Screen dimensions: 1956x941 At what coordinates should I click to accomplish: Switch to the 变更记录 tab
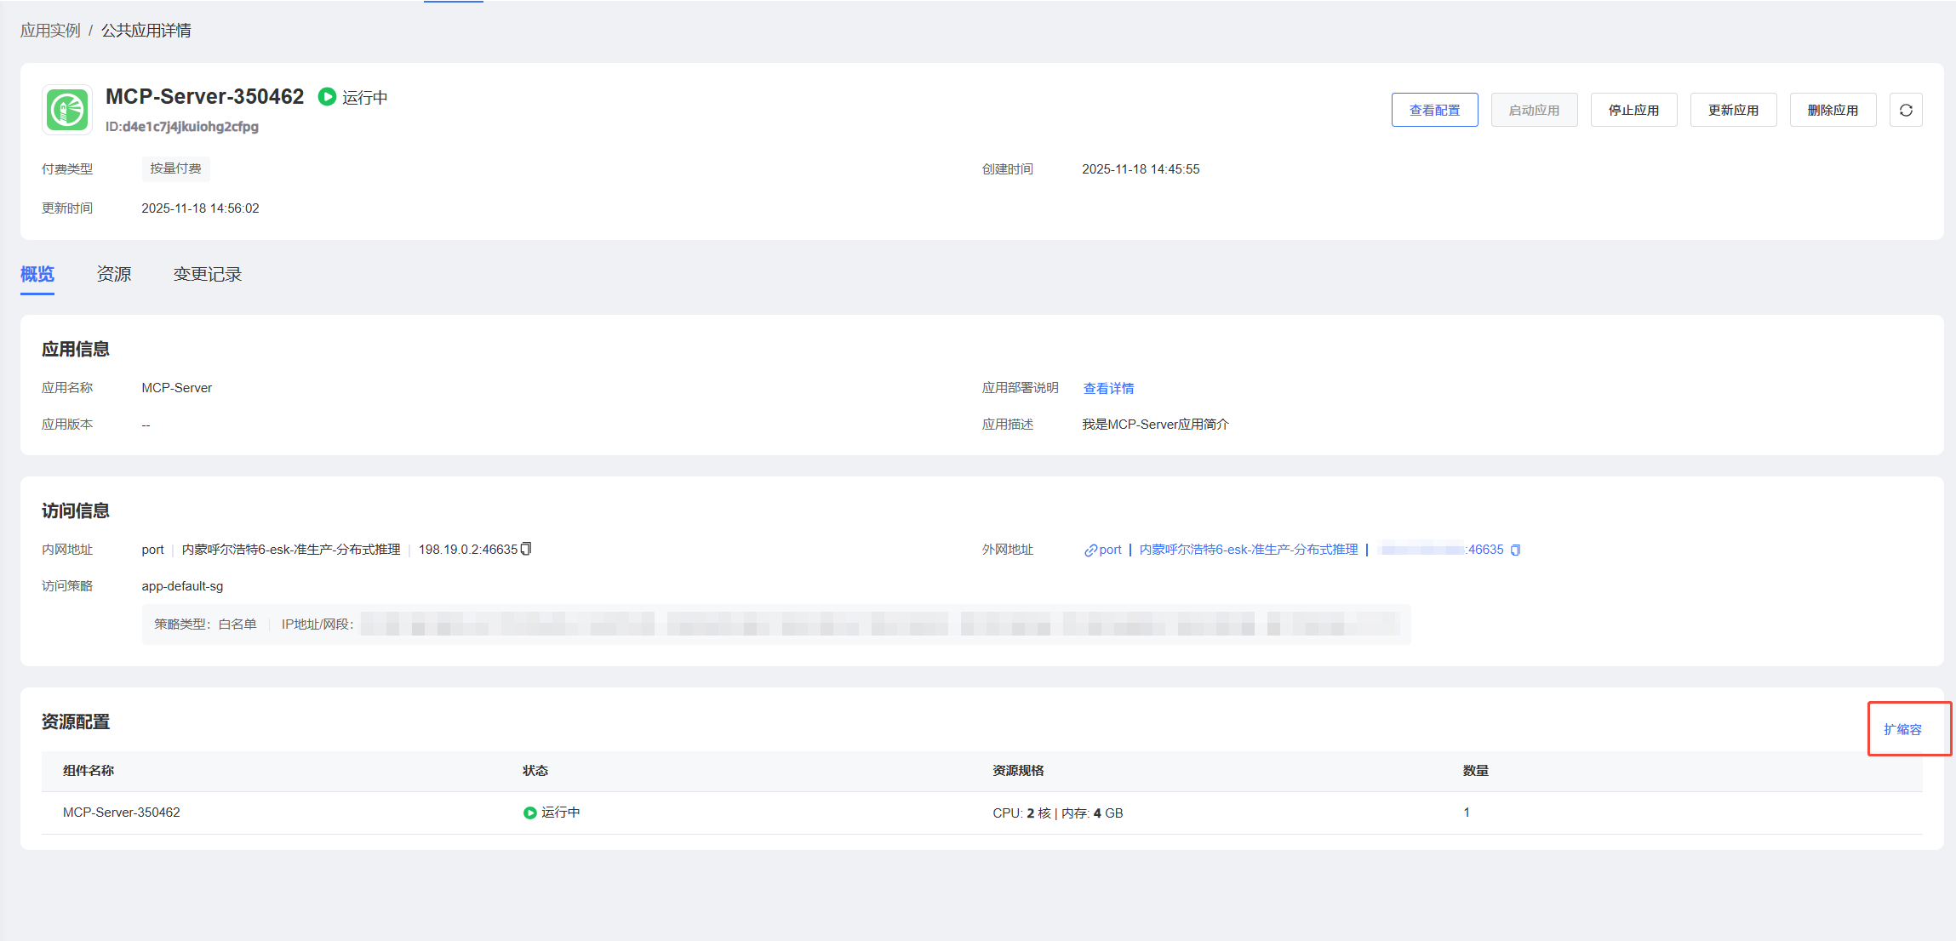[x=207, y=274]
